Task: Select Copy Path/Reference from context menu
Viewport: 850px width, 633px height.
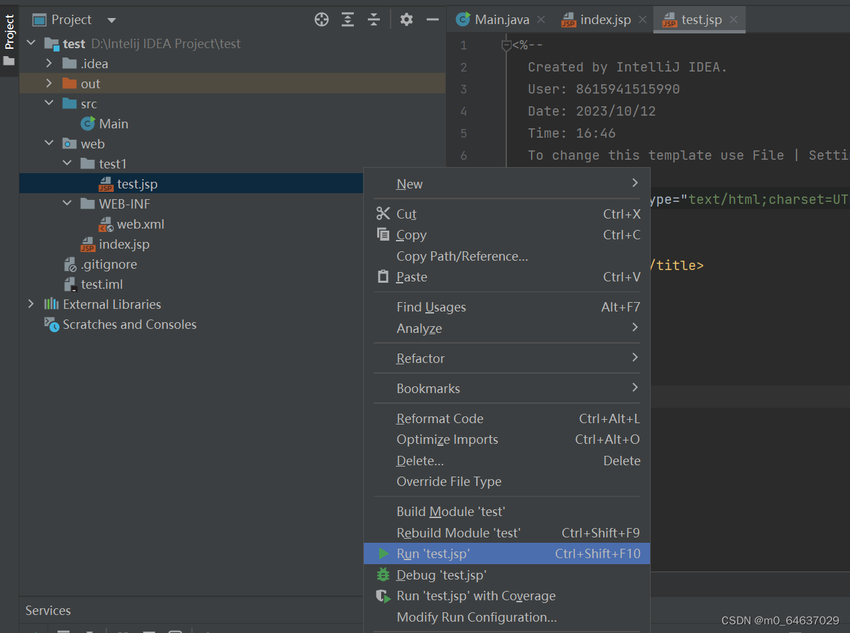Action: click(x=462, y=256)
